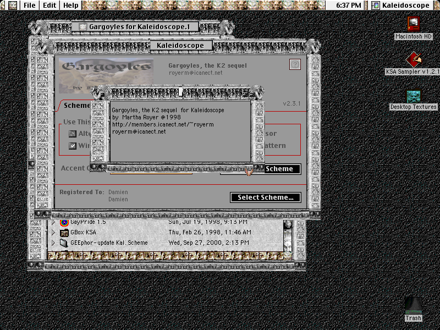Click the Select Scheme... button
Image resolution: width=440 pixels, height=330 pixels.
click(266, 197)
